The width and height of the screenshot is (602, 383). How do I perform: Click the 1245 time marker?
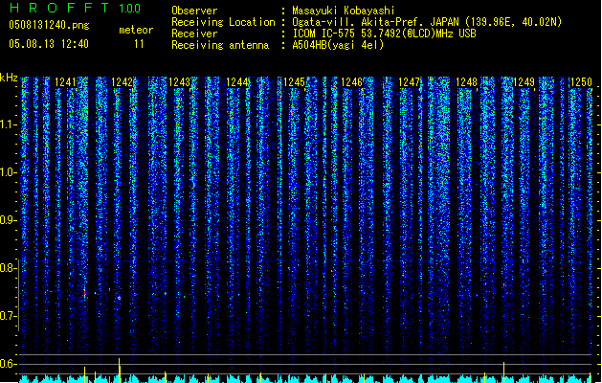coord(295,82)
